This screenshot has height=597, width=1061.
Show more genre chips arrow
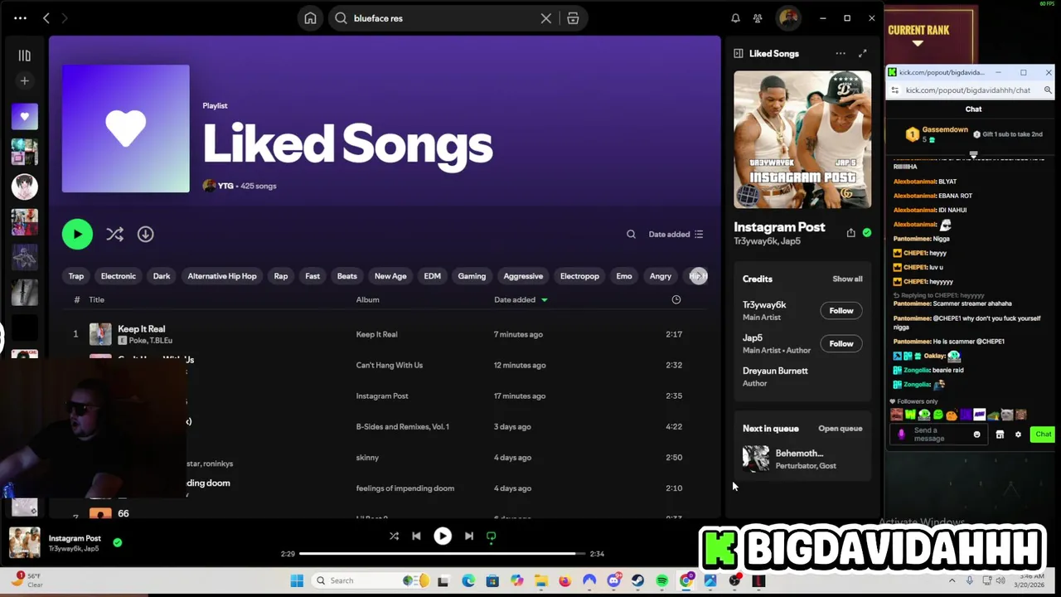point(699,276)
